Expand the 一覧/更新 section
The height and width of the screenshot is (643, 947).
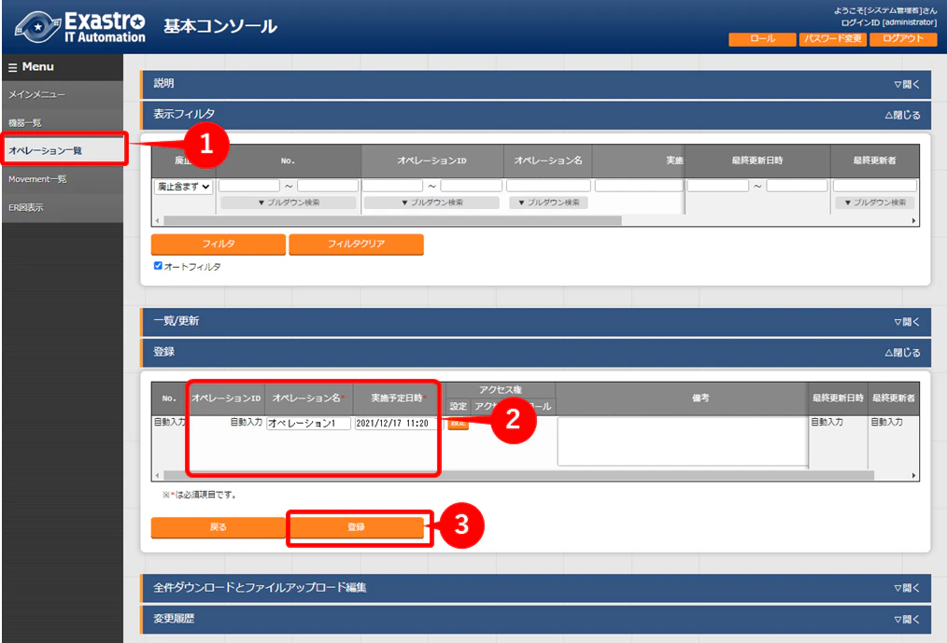click(907, 322)
